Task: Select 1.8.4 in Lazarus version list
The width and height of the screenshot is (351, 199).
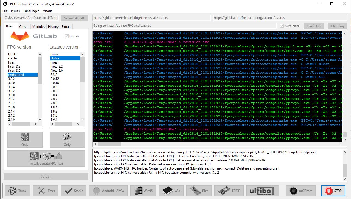Action: coord(65,107)
